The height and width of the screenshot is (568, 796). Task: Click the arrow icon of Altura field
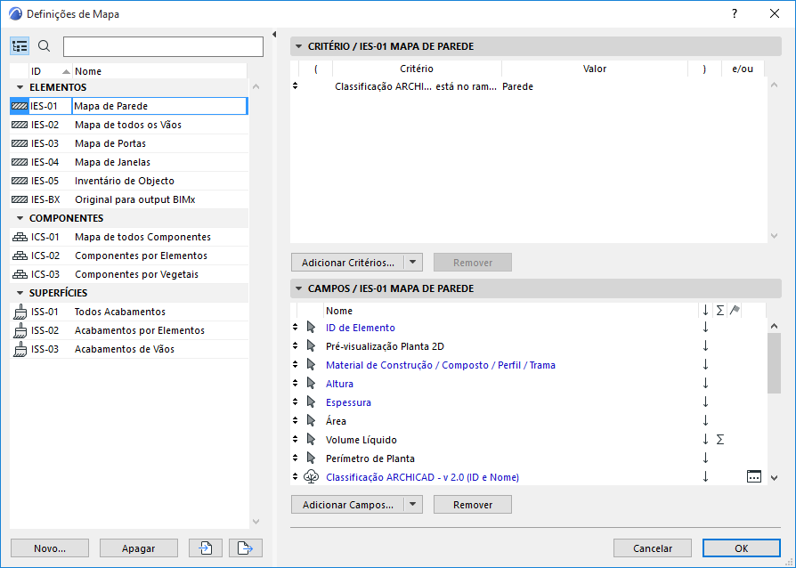click(x=312, y=384)
